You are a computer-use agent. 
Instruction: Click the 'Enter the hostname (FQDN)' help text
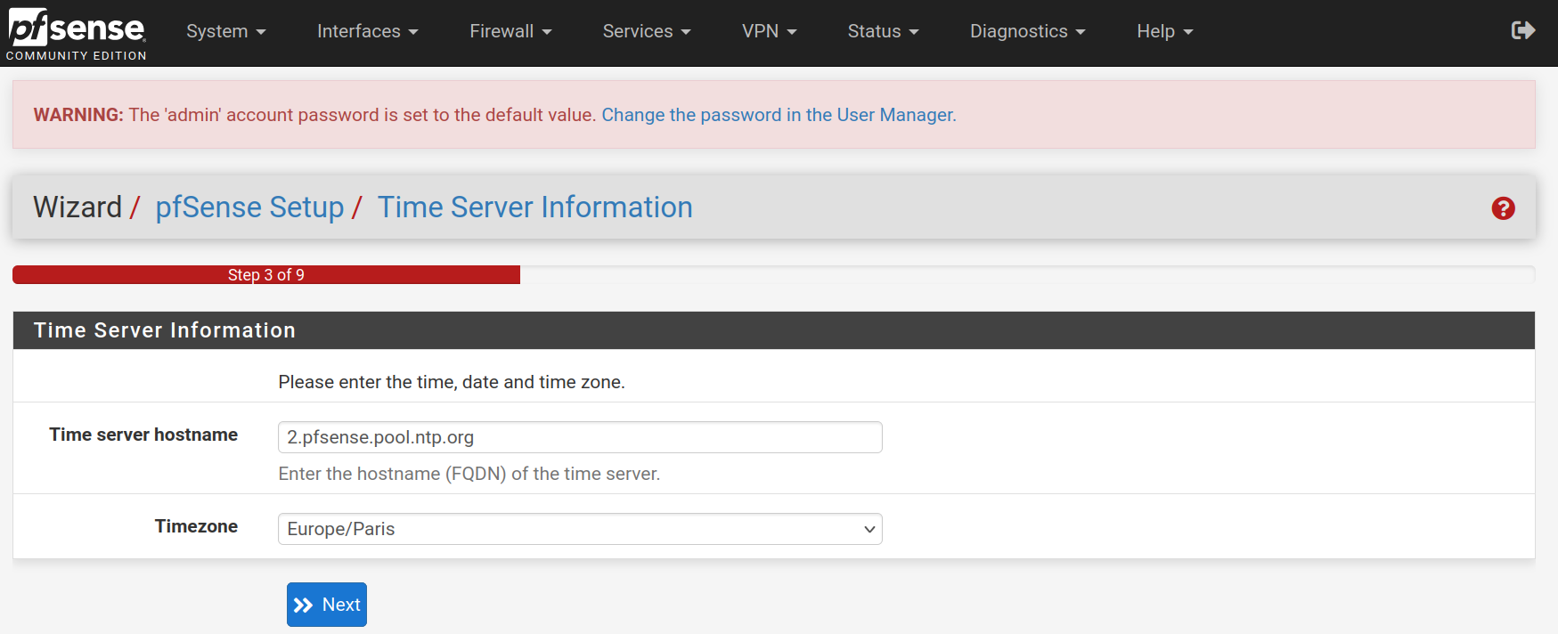pos(469,474)
